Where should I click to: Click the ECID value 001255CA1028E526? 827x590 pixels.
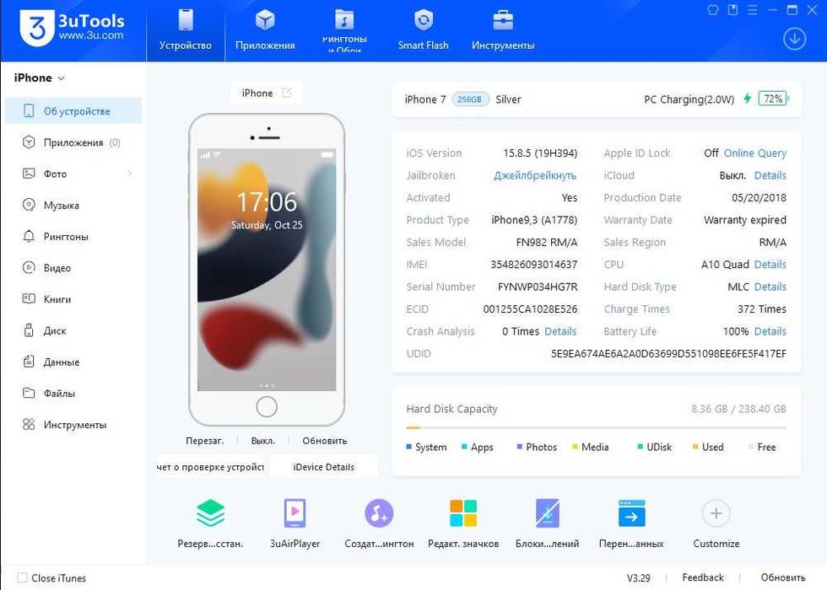click(530, 309)
